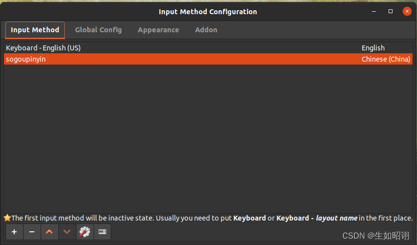The image size is (417, 245).
Task: Open the Addon tab
Action: pyautogui.click(x=206, y=30)
